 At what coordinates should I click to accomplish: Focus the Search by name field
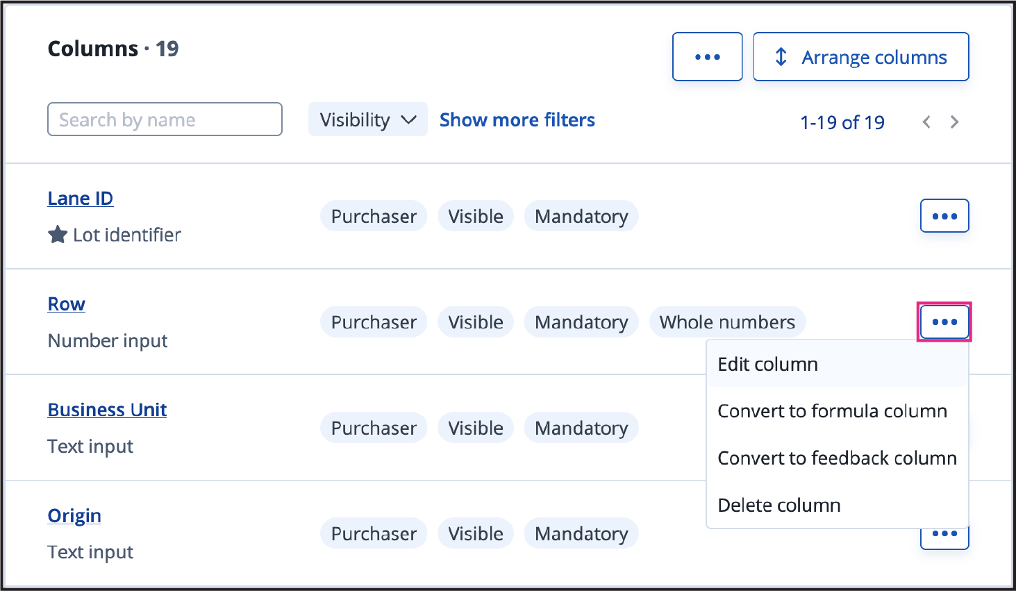165,119
